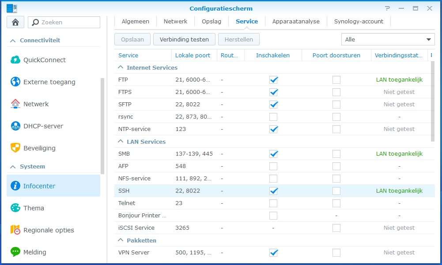Image resolution: width=442 pixels, height=265 pixels.
Task: Open Melding speech bubble icon
Action: click(x=15, y=252)
